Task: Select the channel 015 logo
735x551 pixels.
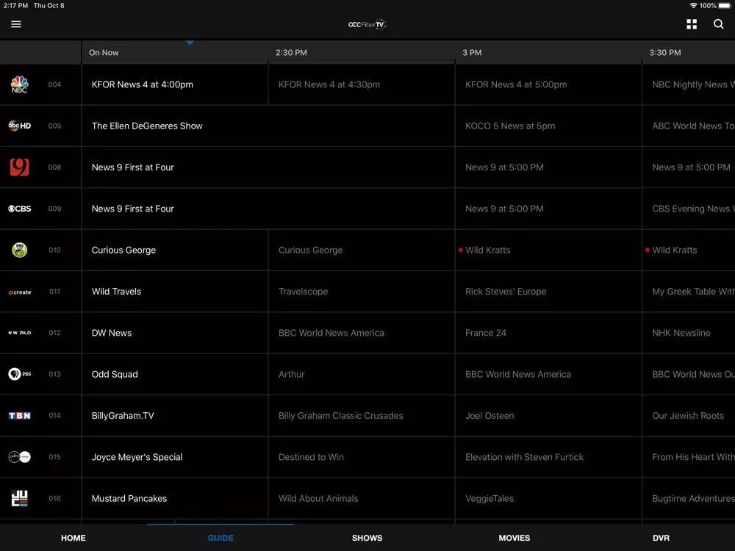Action: click(x=19, y=457)
